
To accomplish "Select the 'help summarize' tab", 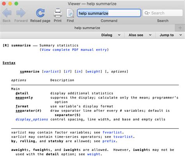I will pyautogui.click(x=87, y=28).
